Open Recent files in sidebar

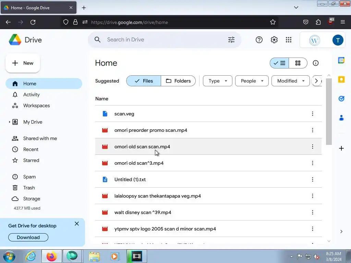(44, 149)
